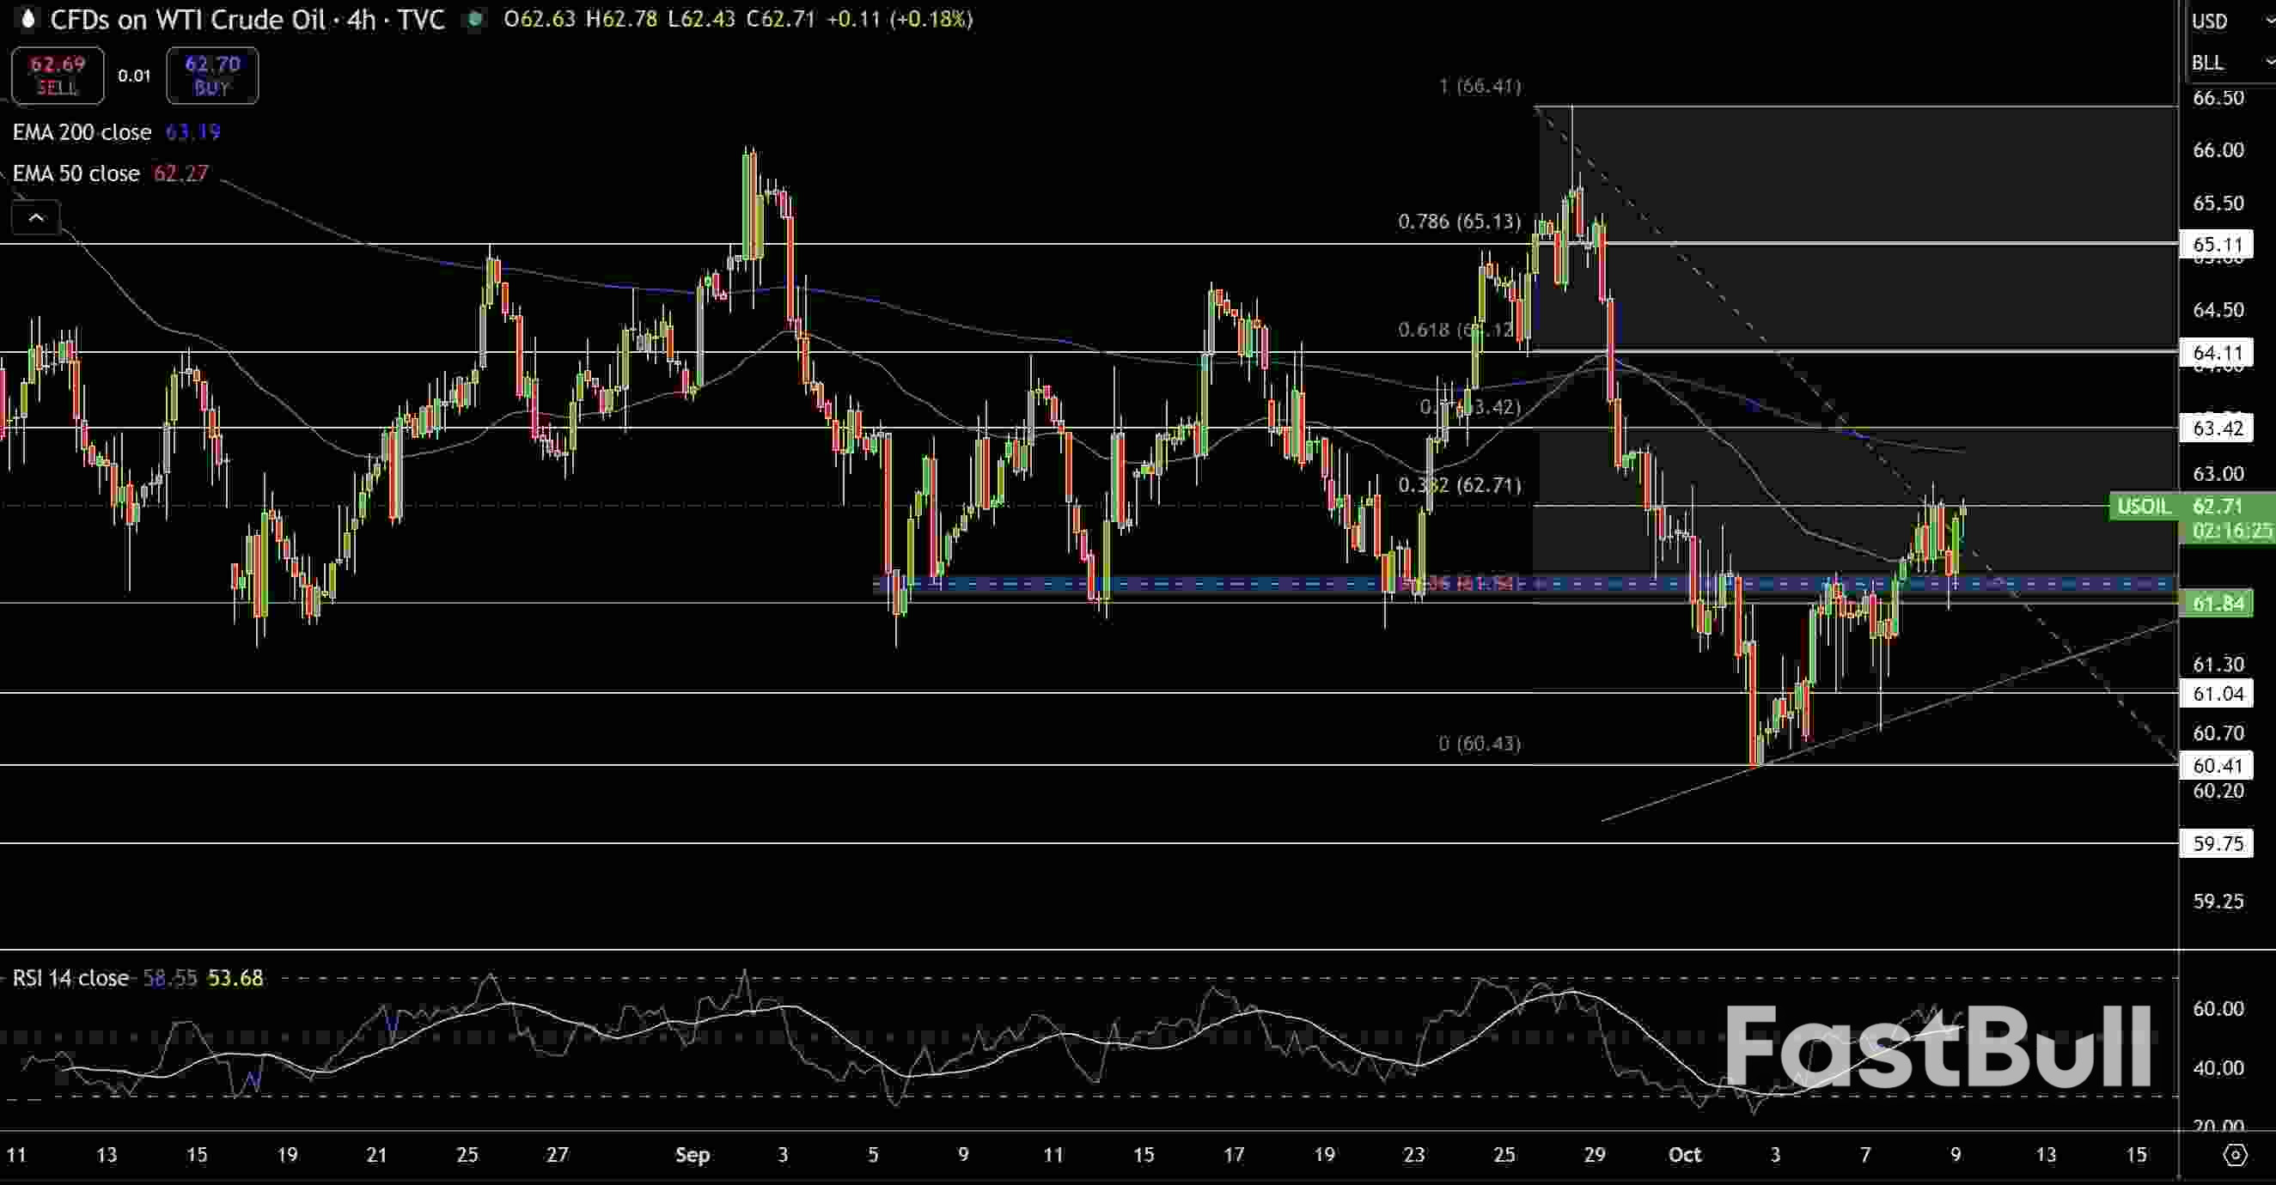This screenshot has width=2276, height=1185.
Task: Open the BLL unit dropdown
Action: (2227, 62)
